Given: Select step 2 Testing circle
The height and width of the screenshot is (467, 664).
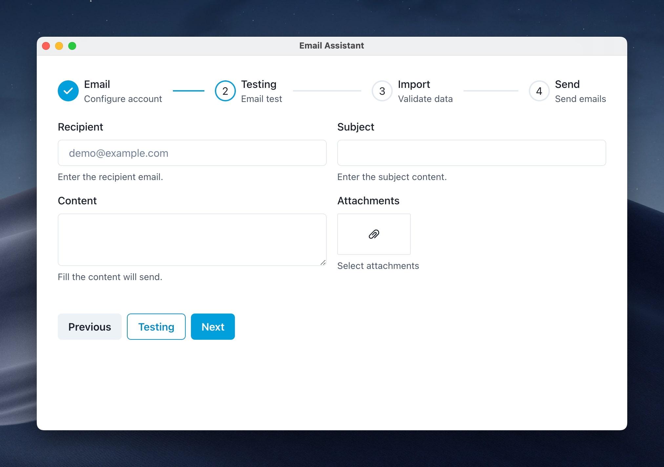Looking at the screenshot, I should [x=225, y=91].
